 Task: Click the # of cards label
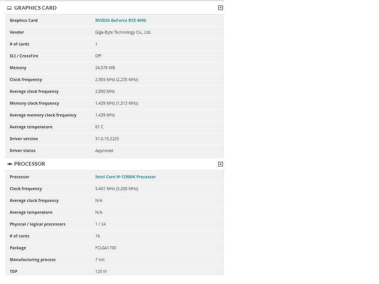[x=20, y=44]
